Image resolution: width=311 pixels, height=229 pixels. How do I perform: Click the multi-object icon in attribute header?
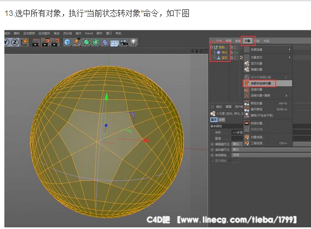click(x=213, y=114)
